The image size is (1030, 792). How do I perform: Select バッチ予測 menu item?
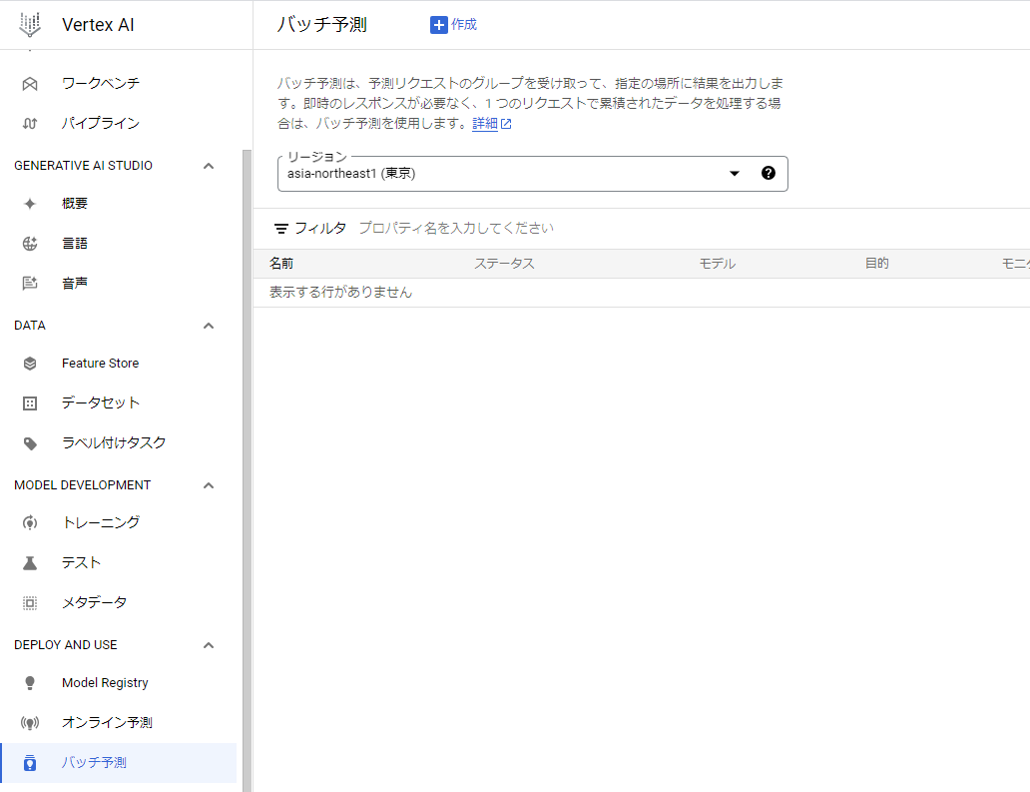[118, 762]
